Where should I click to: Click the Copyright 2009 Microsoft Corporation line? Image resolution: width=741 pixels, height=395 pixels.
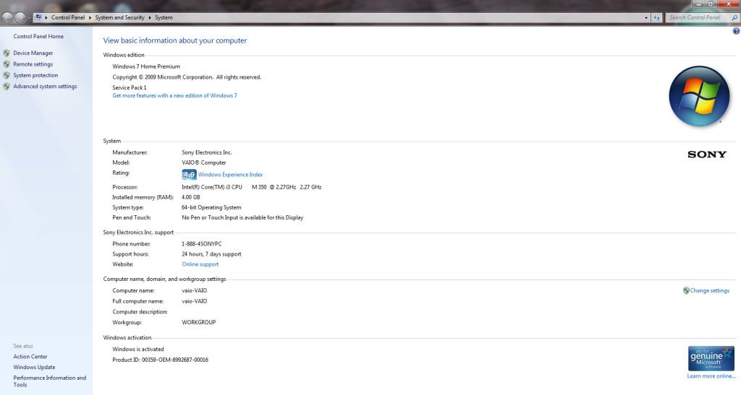[187, 77]
